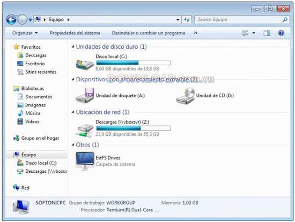Expand the chevron after Equipo breadcrumb
The height and width of the screenshot is (222, 295).
click(68, 19)
